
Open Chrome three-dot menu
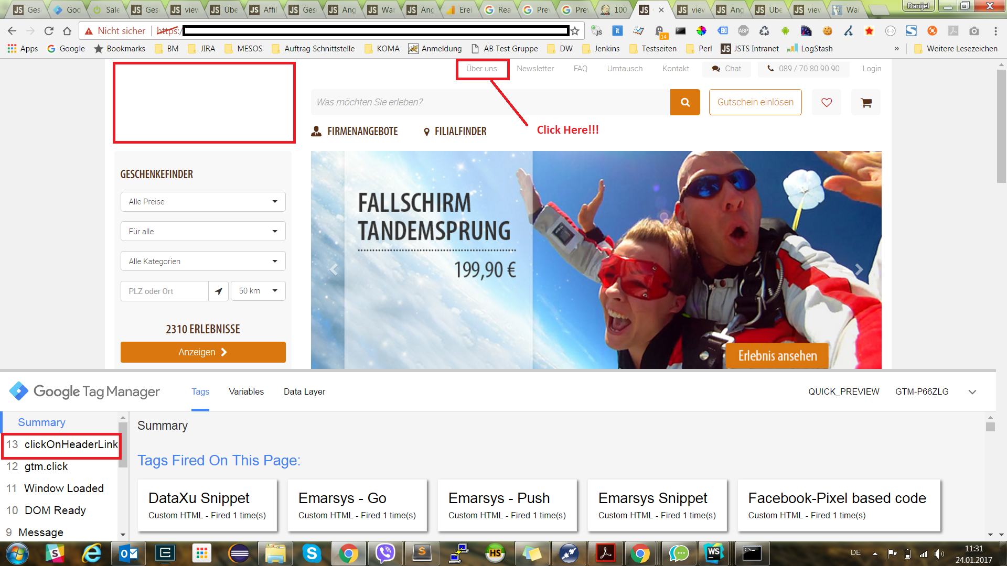995,31
